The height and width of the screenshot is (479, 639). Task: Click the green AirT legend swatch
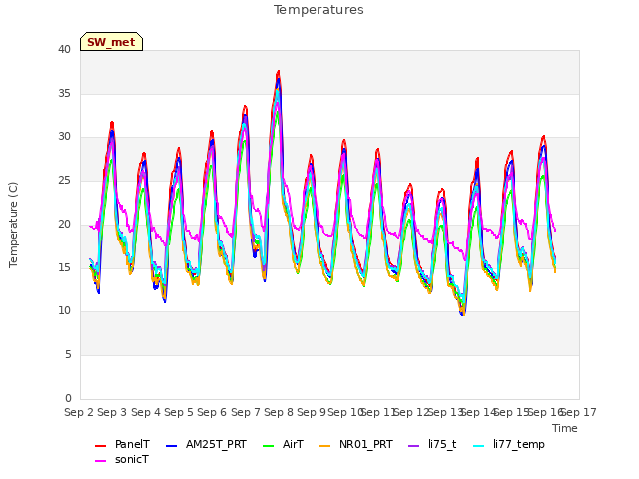pyautogui.click(x=269, y=446)
